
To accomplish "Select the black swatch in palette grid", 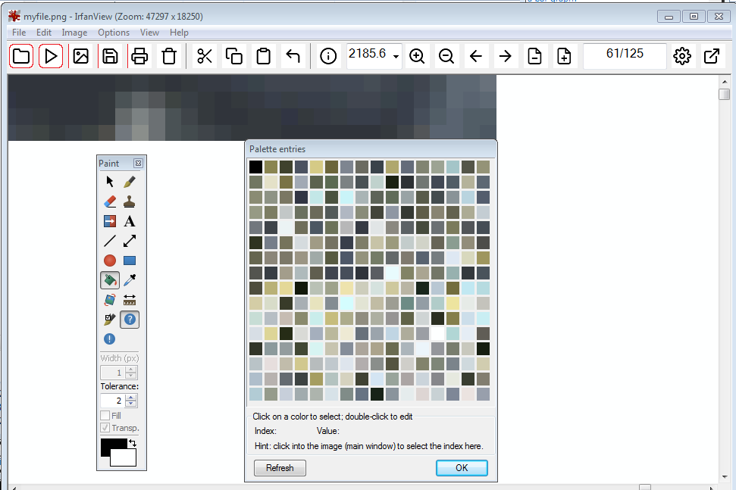I will [256, 167].
